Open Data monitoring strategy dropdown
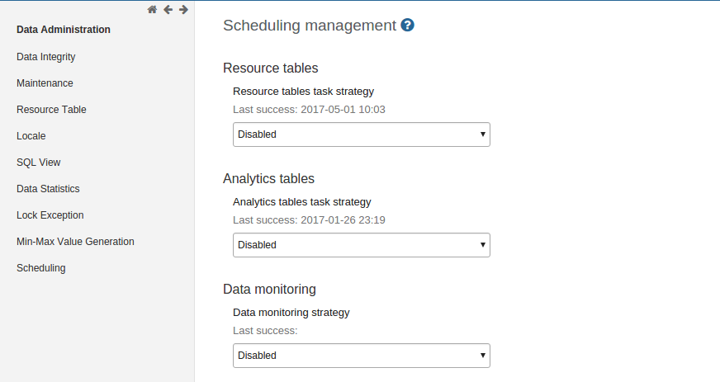This screenshot has height=382, width=720. point(361,356)
